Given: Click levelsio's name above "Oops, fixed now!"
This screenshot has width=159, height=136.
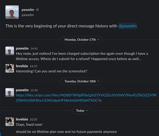Looking at the screenshot, I should pos(23,120).
